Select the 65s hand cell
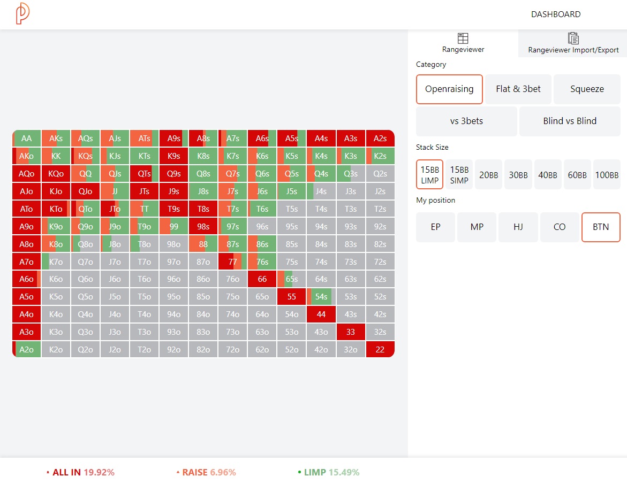627x484 pixels. coord(291,279)
